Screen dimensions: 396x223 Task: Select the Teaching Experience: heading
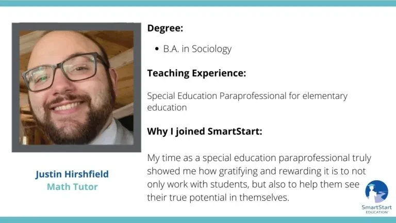point(196,73)
